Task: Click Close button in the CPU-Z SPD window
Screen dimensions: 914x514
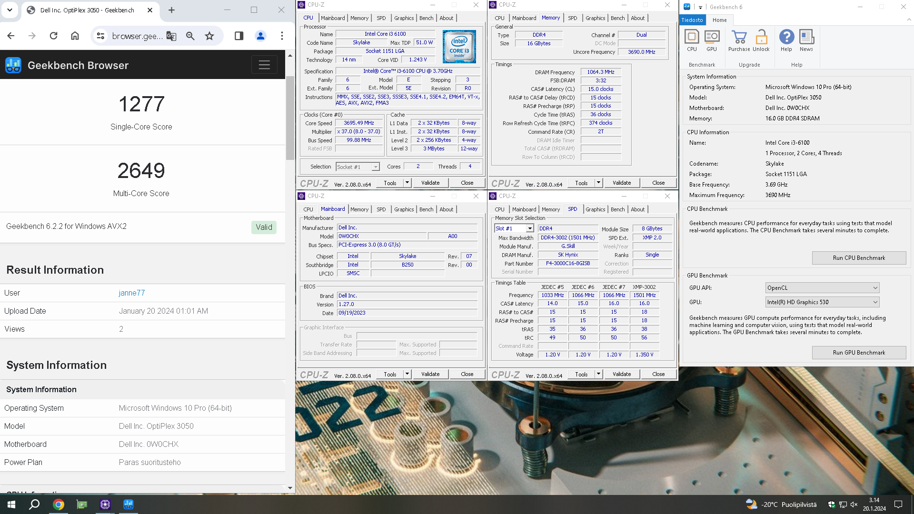Action: click(x=658, y=374)
